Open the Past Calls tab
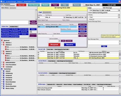 coord(50,49)
